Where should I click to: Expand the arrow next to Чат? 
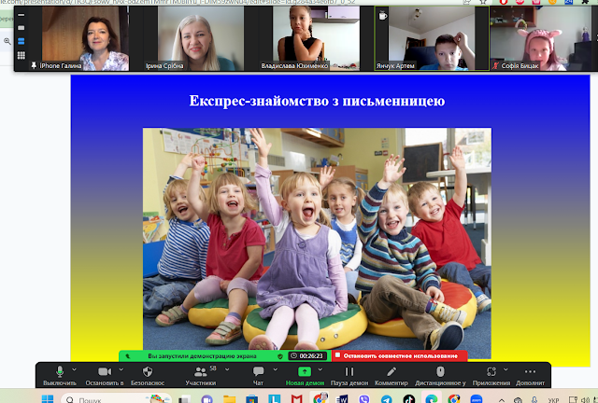coord(276,369)
